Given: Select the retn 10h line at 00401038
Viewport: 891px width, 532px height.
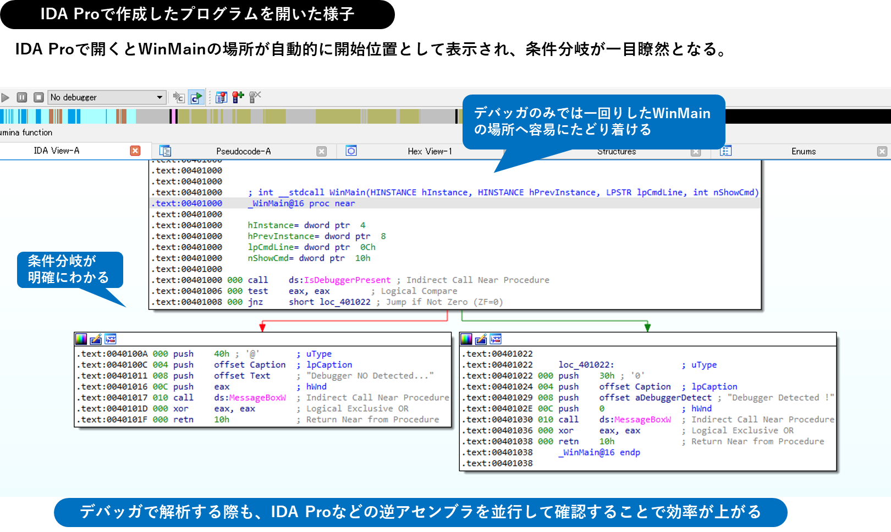Looking at the screenshot, I should click(x=586, y=442).
